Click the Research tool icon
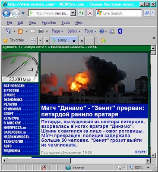This screenshot has width=158, height=172. click(x=112, y=31)
